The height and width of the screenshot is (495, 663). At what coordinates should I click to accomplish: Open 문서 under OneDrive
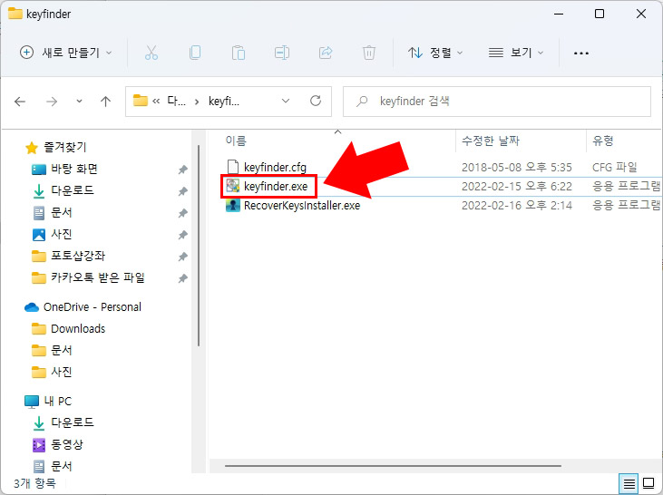[x=62, y=351]
